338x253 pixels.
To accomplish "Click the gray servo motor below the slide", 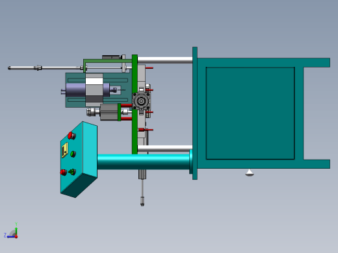I will pos(109,112).
